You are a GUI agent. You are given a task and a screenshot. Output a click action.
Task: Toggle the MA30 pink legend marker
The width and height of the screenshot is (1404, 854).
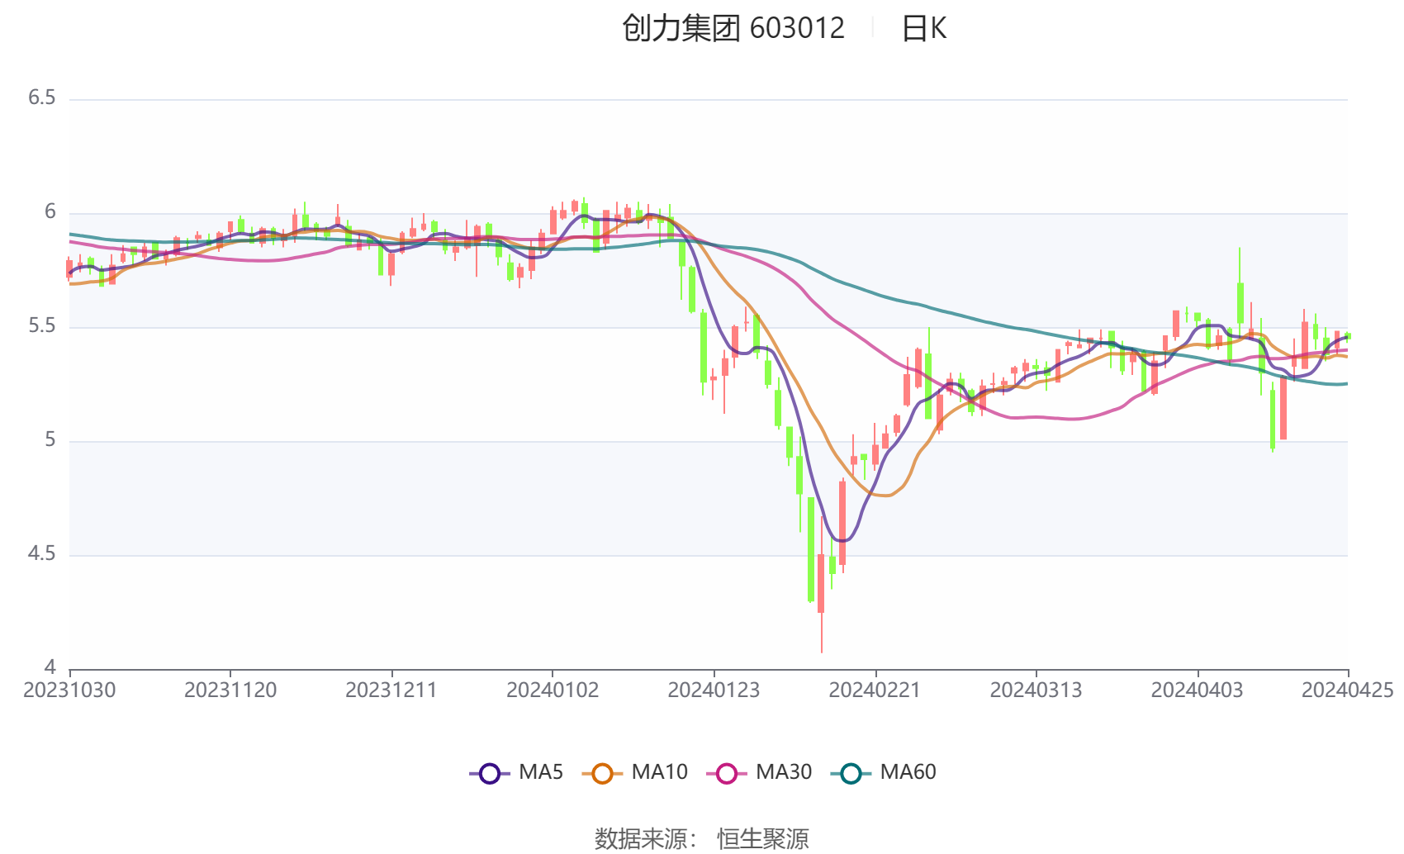point(727,774)
